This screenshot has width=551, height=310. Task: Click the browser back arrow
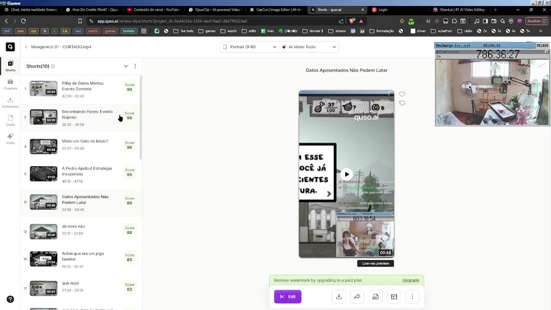click(x=6, y=21)
